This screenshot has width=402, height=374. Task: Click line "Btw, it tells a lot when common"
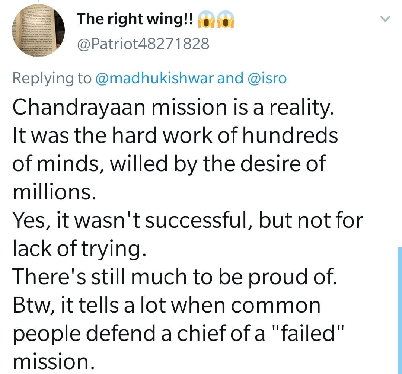[x=166, y=305]
